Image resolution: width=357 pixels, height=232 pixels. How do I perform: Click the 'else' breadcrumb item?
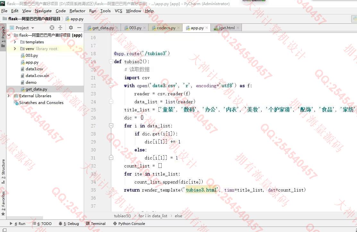tap(178, 216)
